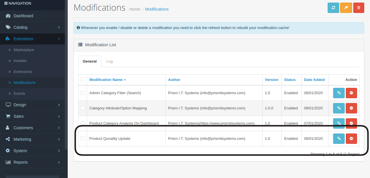Screen dimensions: 370x178
Task: Open Modifications in sidebar submenu
Action: point(24,83)
